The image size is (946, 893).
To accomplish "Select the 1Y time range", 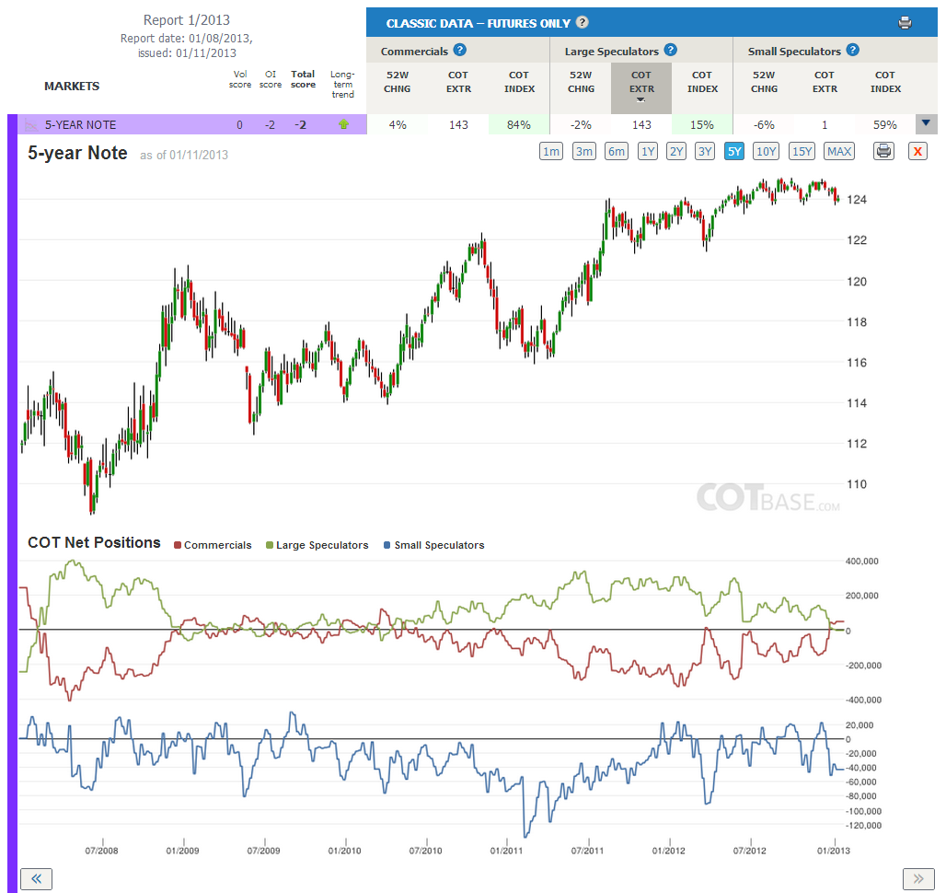I will click(x=648, y=152).
